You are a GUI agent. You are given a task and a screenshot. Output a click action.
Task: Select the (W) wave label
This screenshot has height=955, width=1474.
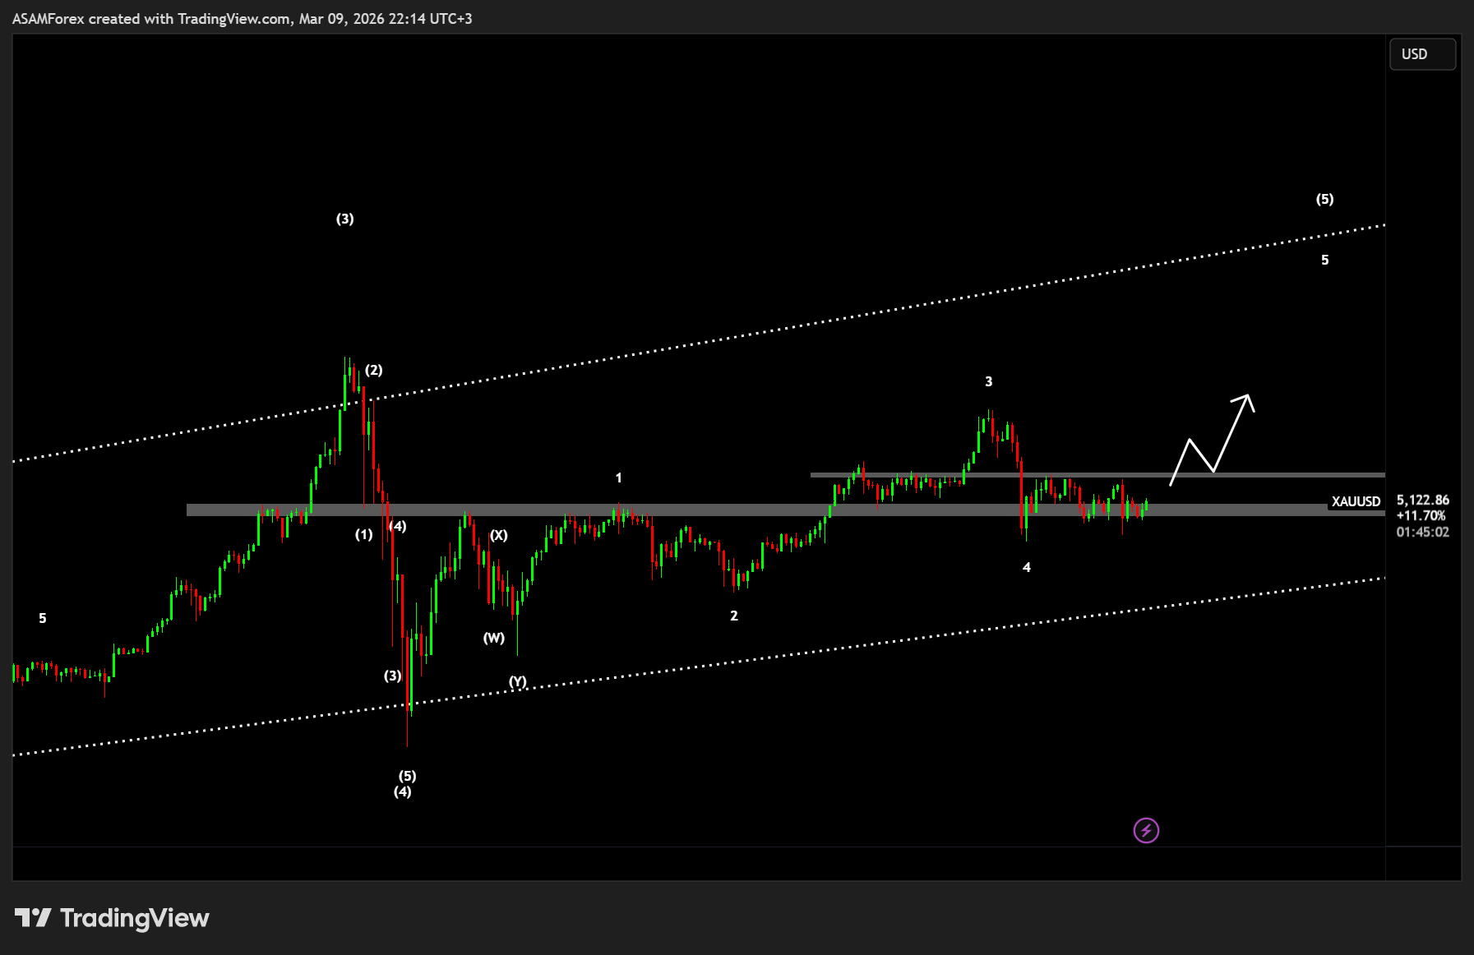point(494,638)
